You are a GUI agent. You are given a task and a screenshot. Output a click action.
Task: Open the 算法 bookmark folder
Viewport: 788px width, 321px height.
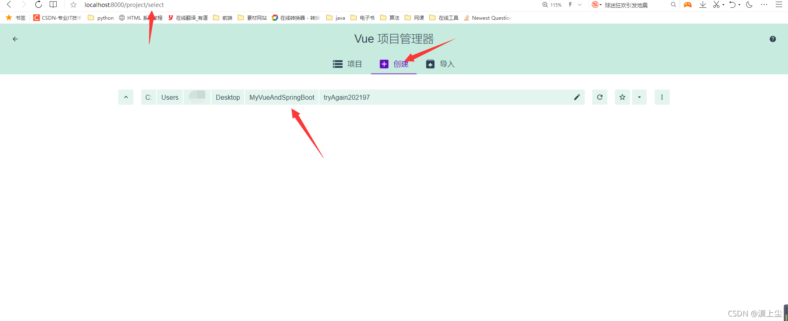[389, 18]
